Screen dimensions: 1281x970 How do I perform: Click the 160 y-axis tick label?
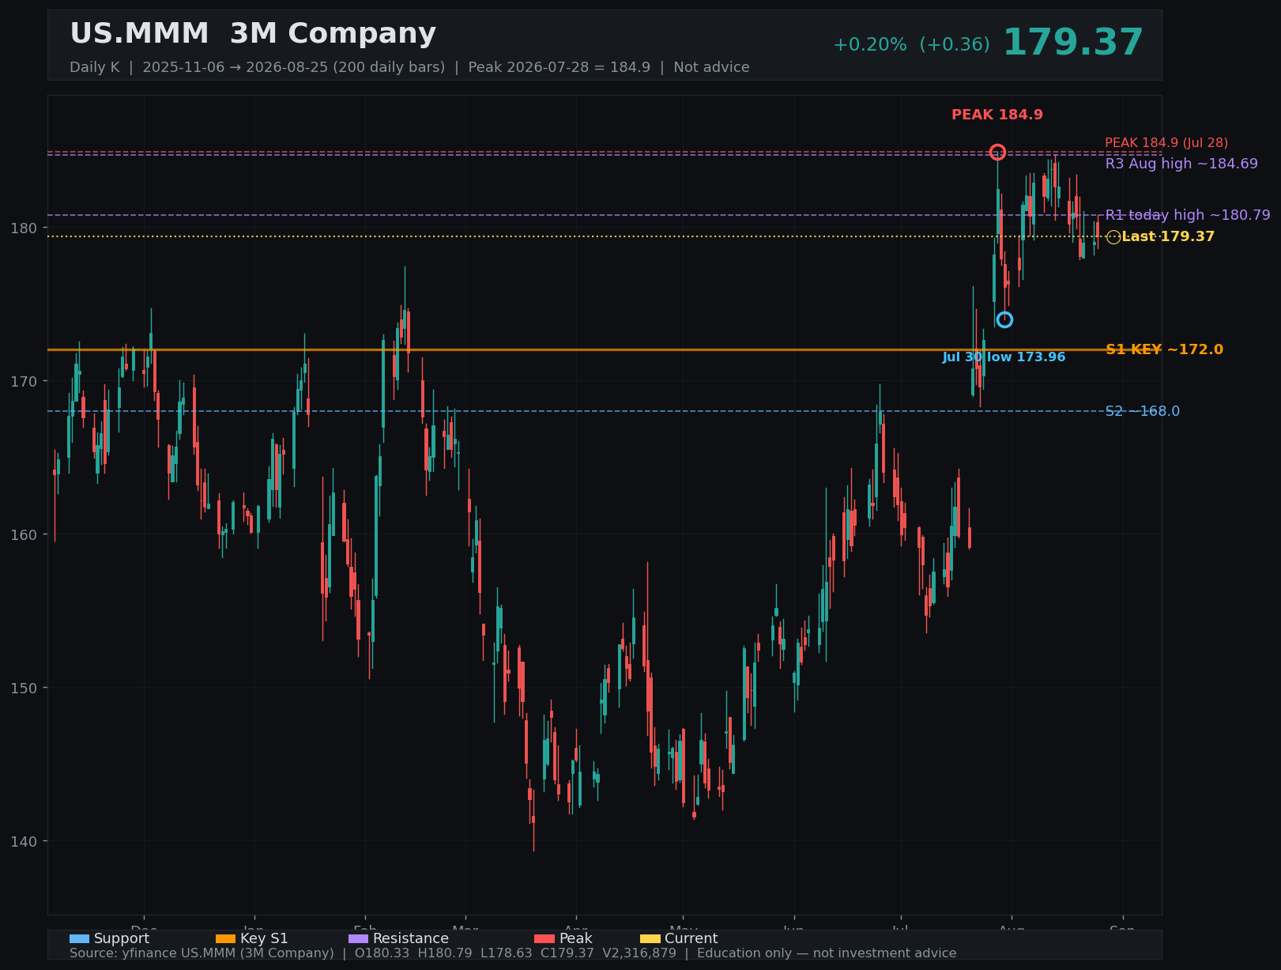23,535
